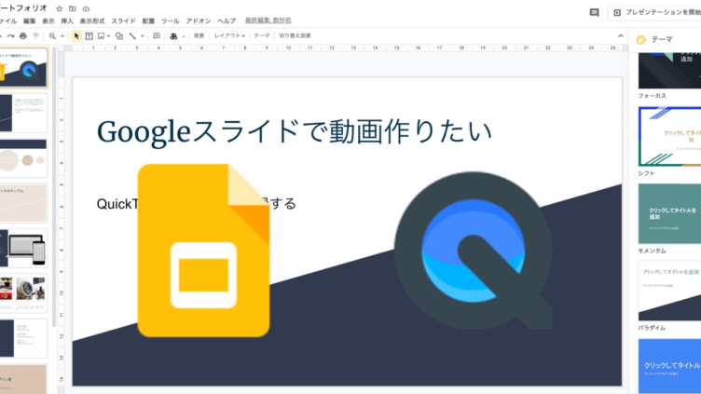Start the presentation with the プレゼンテーション button

tap(655, 12)
